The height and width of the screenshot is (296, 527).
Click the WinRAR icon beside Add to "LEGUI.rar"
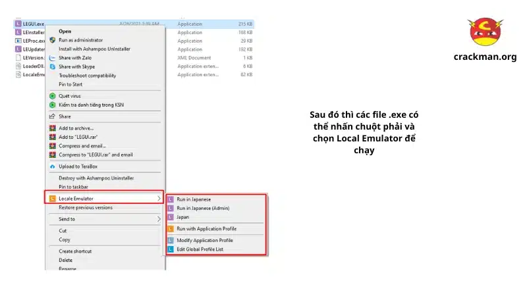click(53, 137)
